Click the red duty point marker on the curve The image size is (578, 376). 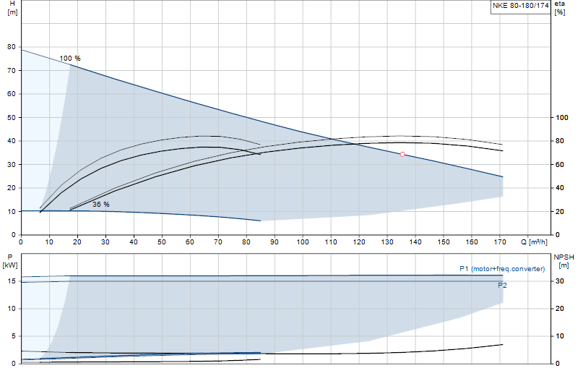tap(402, 154)
